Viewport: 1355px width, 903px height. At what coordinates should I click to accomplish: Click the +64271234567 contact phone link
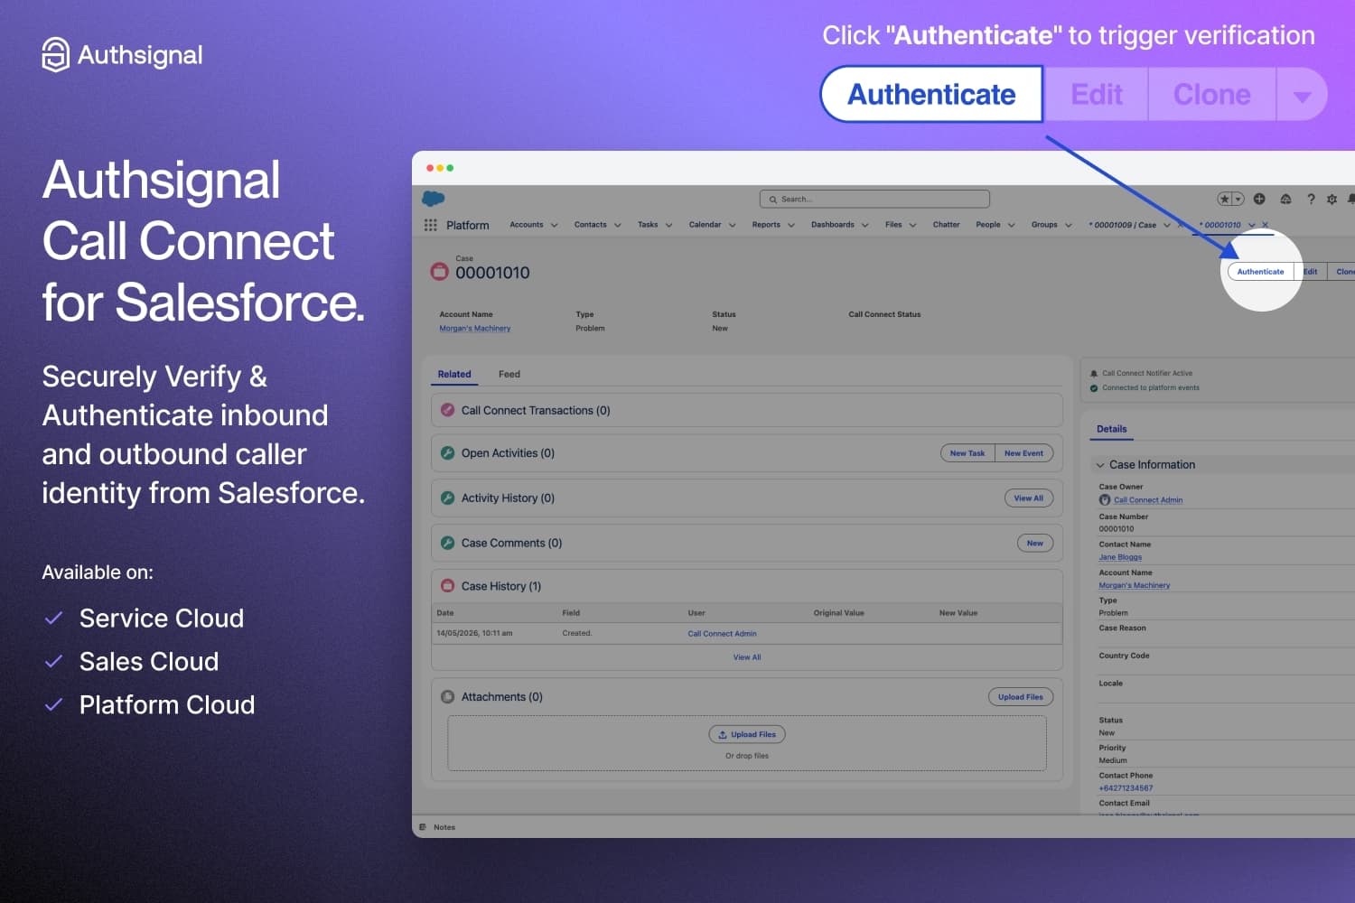1126,788
